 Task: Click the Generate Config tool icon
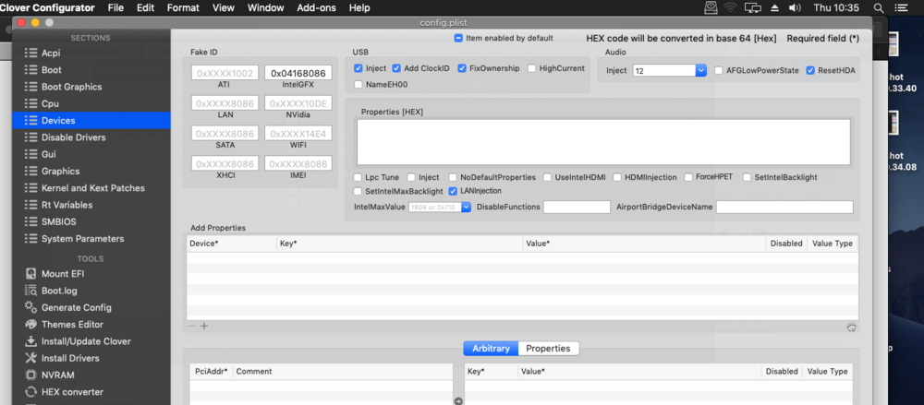click(31, 307)
